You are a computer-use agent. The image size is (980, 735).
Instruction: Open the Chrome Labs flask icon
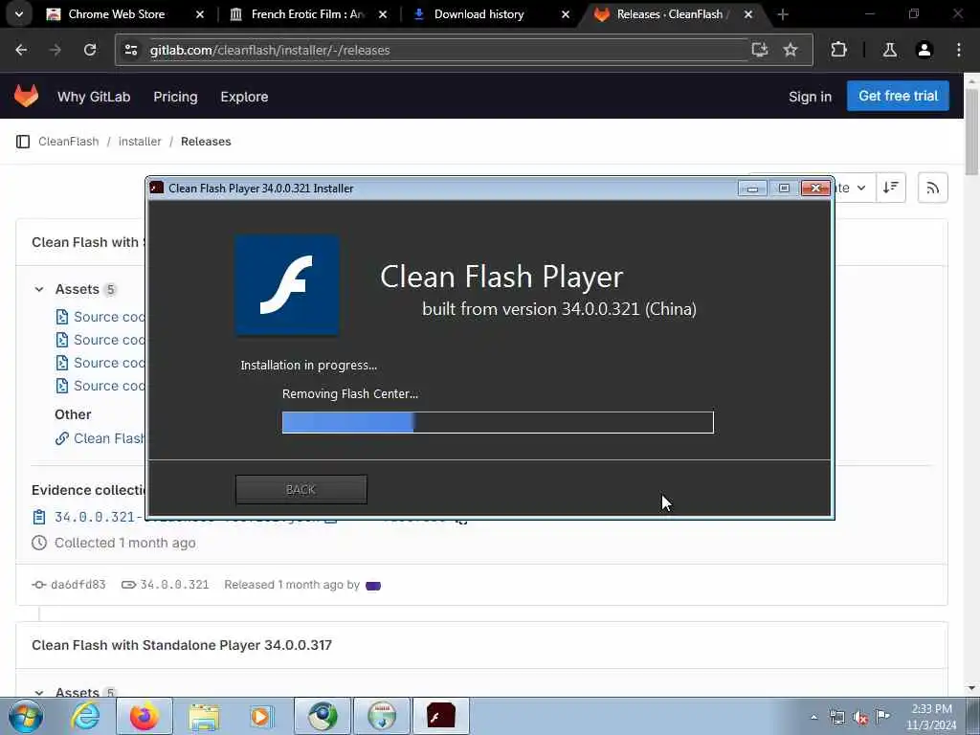tap(889, 50)
